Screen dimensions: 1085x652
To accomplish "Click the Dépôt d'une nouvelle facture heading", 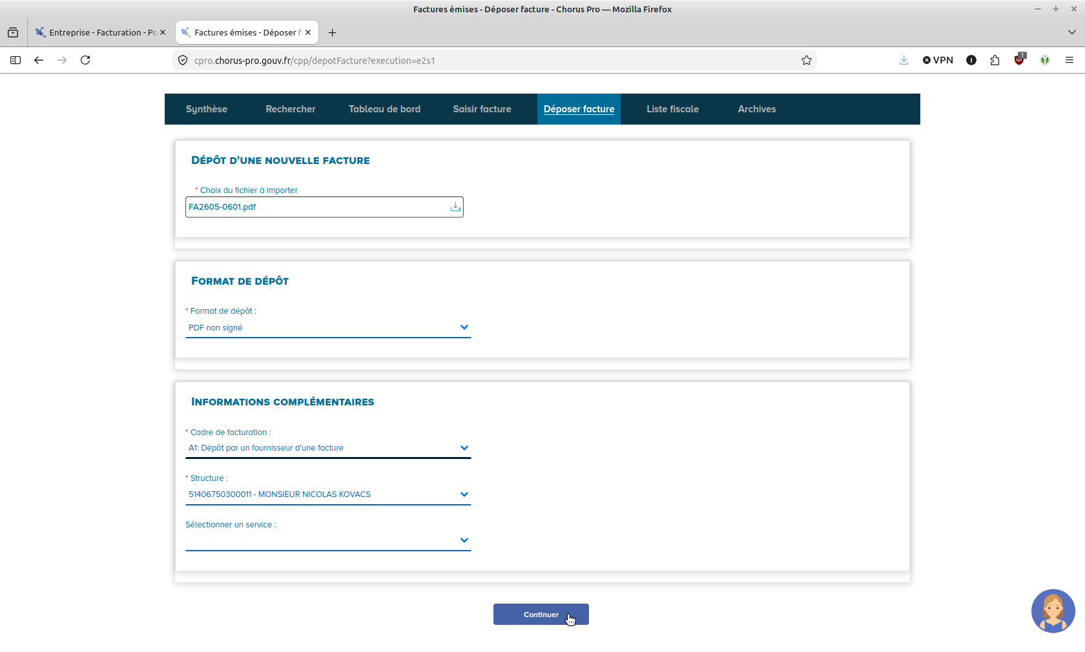I will click(280, 160).
